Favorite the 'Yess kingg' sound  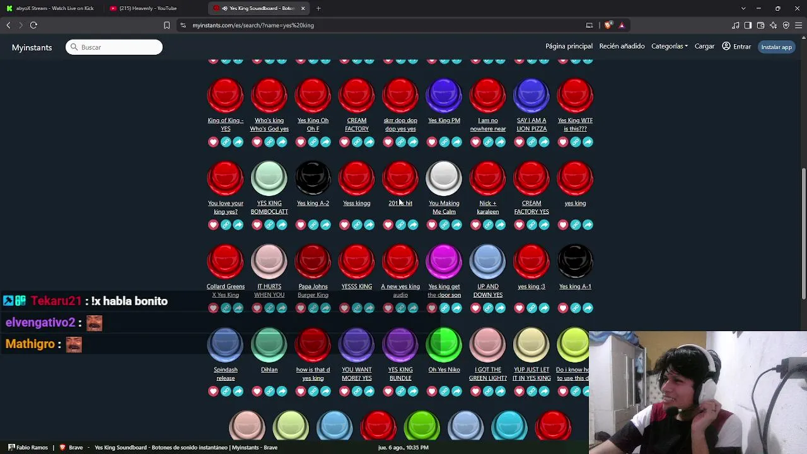tap(344, 225)
